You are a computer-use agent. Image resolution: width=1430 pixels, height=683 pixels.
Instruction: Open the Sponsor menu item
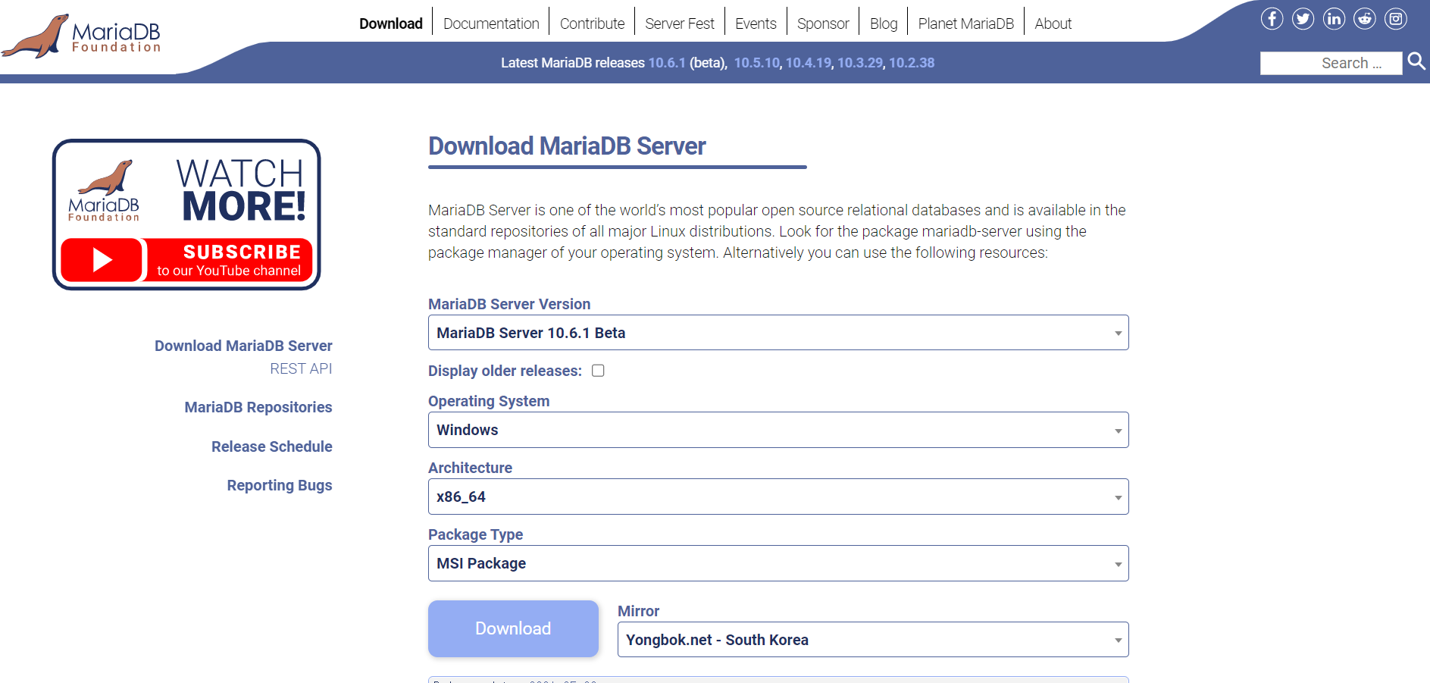(x=823, y=23)
